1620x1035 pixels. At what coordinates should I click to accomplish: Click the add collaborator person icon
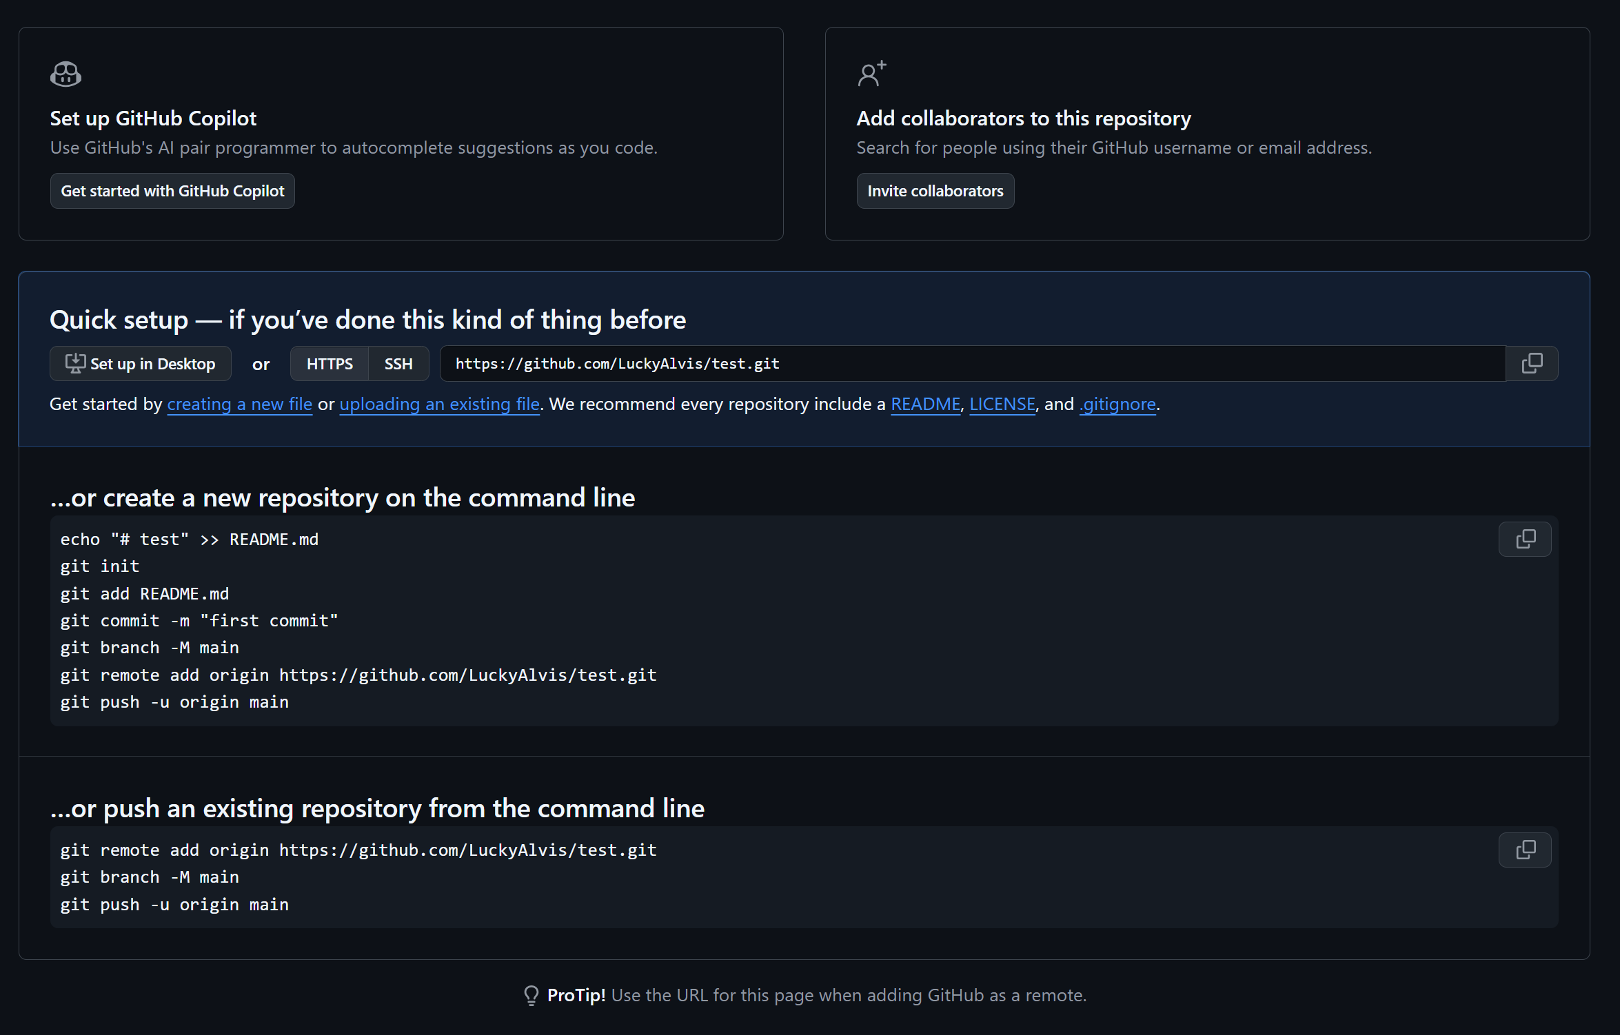pos(871,74)
